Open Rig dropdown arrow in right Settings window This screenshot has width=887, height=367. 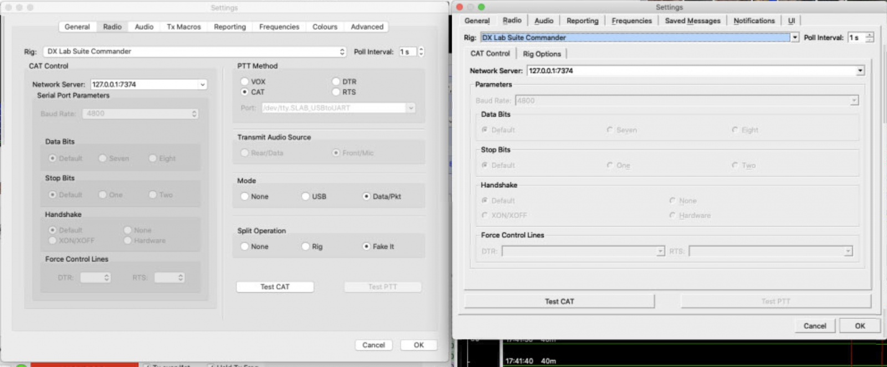point(794,38)
